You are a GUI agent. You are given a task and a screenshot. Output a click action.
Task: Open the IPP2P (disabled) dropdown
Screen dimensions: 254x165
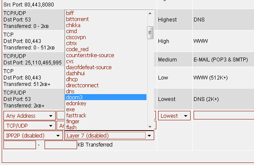[x=33, y=136]
